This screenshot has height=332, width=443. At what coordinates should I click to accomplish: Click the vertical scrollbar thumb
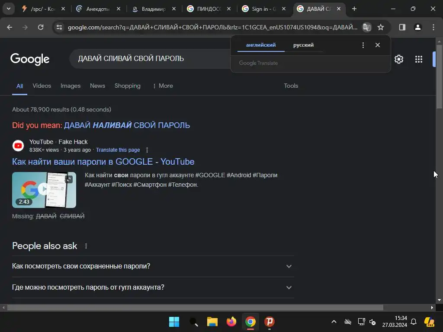coord(439,76)
